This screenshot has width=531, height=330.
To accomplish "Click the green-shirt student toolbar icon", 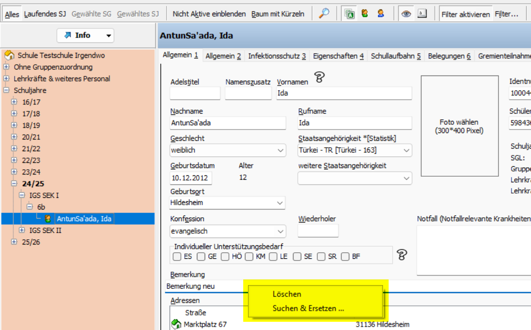I will point(365,13).
